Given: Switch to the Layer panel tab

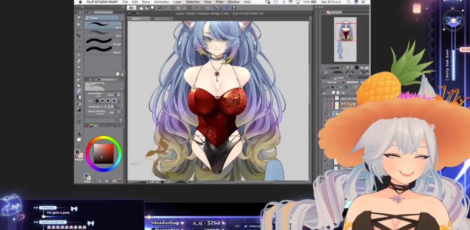Looking at the screenshot, I should coord(339,77).
